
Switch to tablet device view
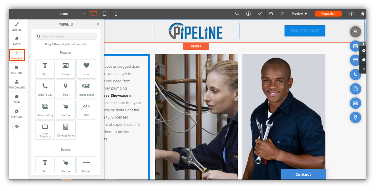(x=105, y=14)
